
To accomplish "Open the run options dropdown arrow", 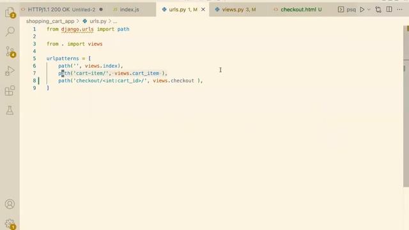I will (369, 10).
